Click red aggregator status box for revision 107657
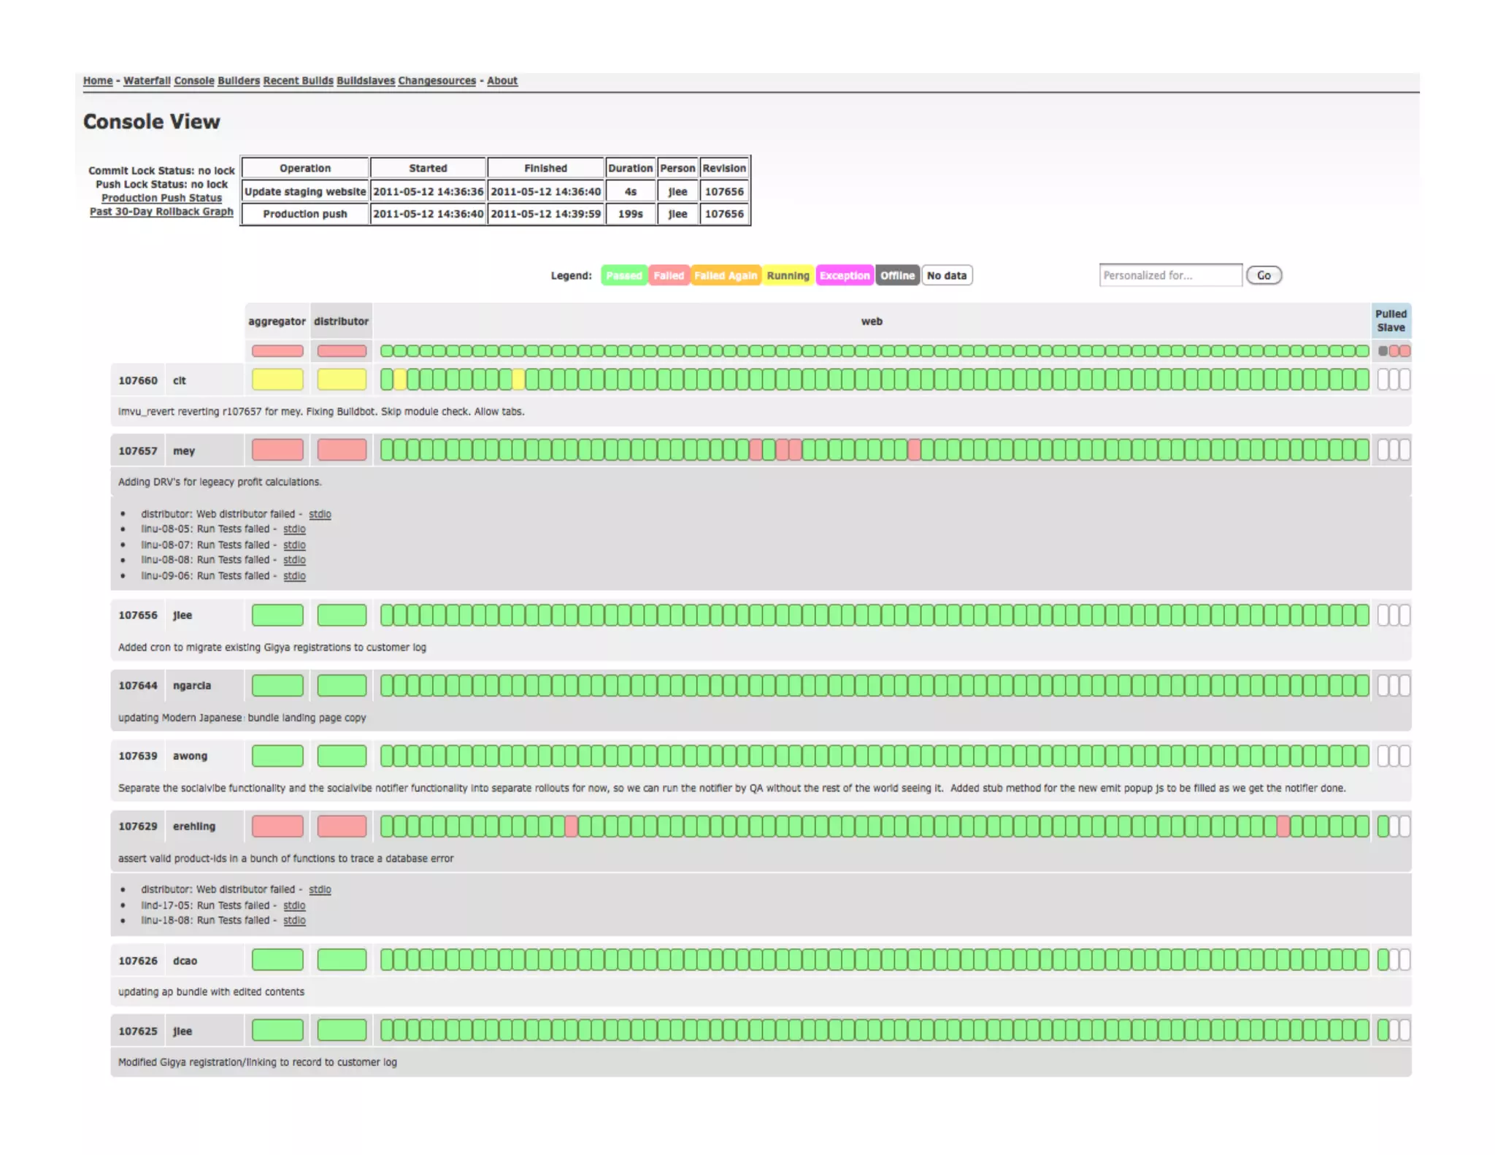The height and width of the screenshot is (1155, 1495). click(x=277, y=450)
